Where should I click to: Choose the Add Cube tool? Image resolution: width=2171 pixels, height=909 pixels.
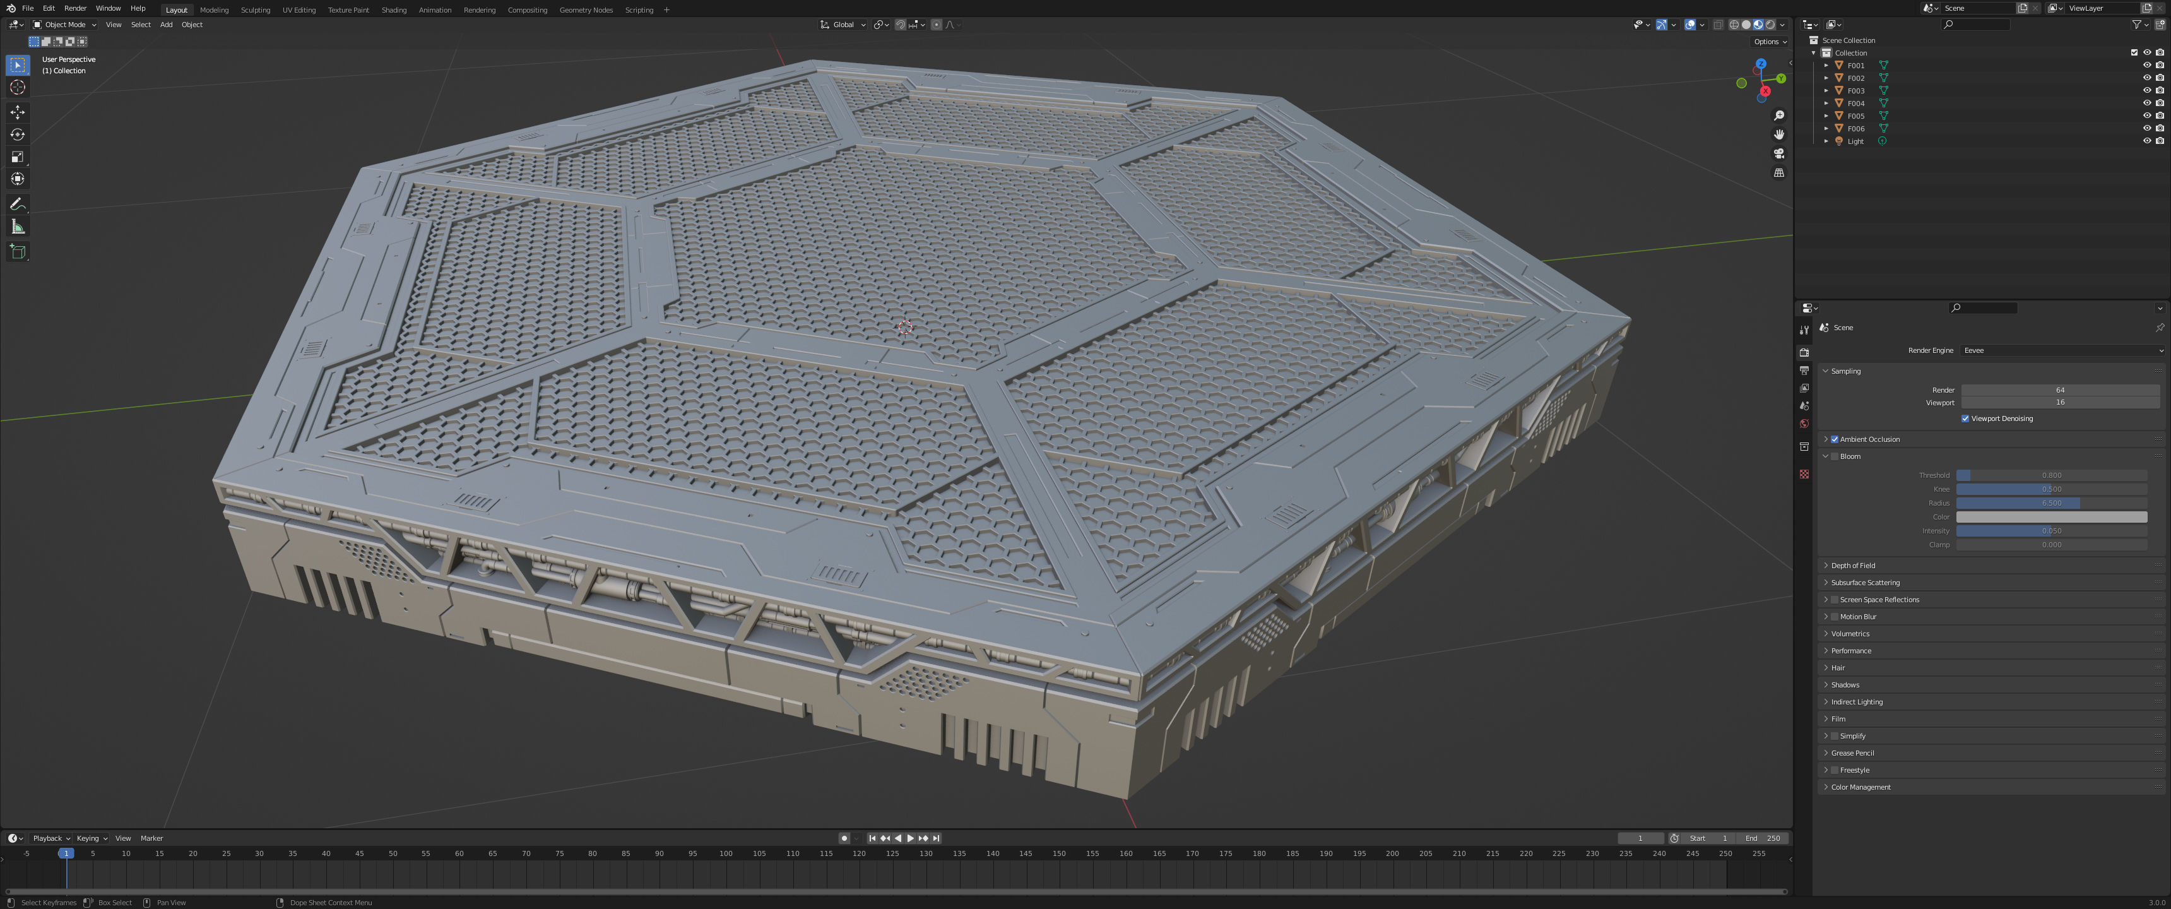(18, 251)
